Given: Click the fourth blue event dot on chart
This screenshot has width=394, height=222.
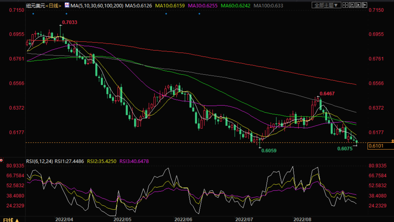Looking at the screenshot, I should point(199,14).
